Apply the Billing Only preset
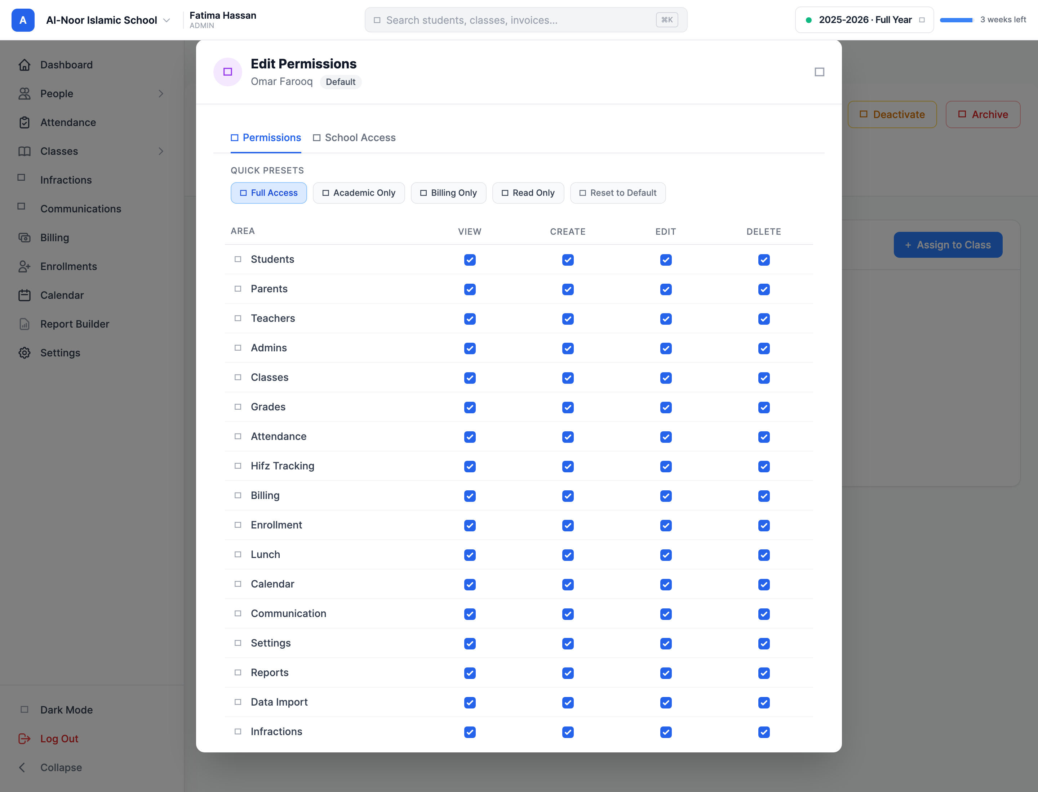The width and height of the screenshot is (1038, 792). click(x=448, y=193)
